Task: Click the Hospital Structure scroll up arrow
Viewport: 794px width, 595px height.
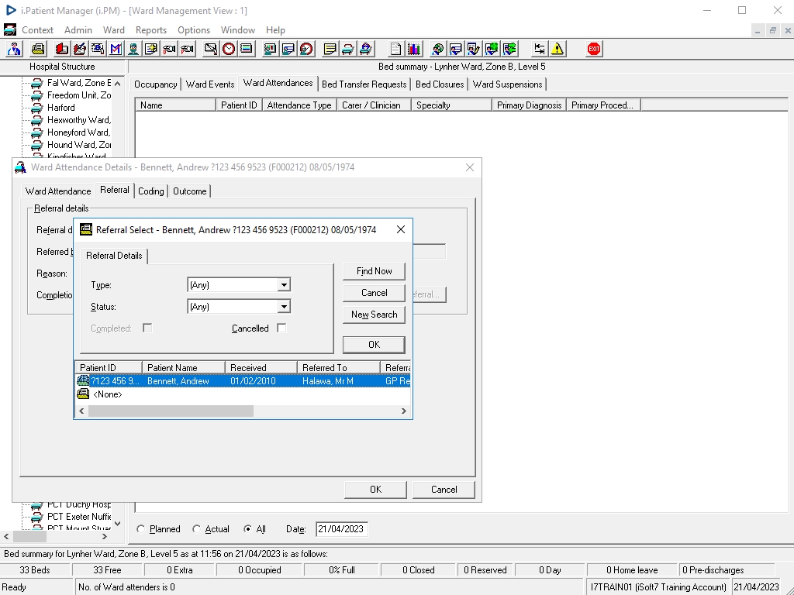Action: 118,84
